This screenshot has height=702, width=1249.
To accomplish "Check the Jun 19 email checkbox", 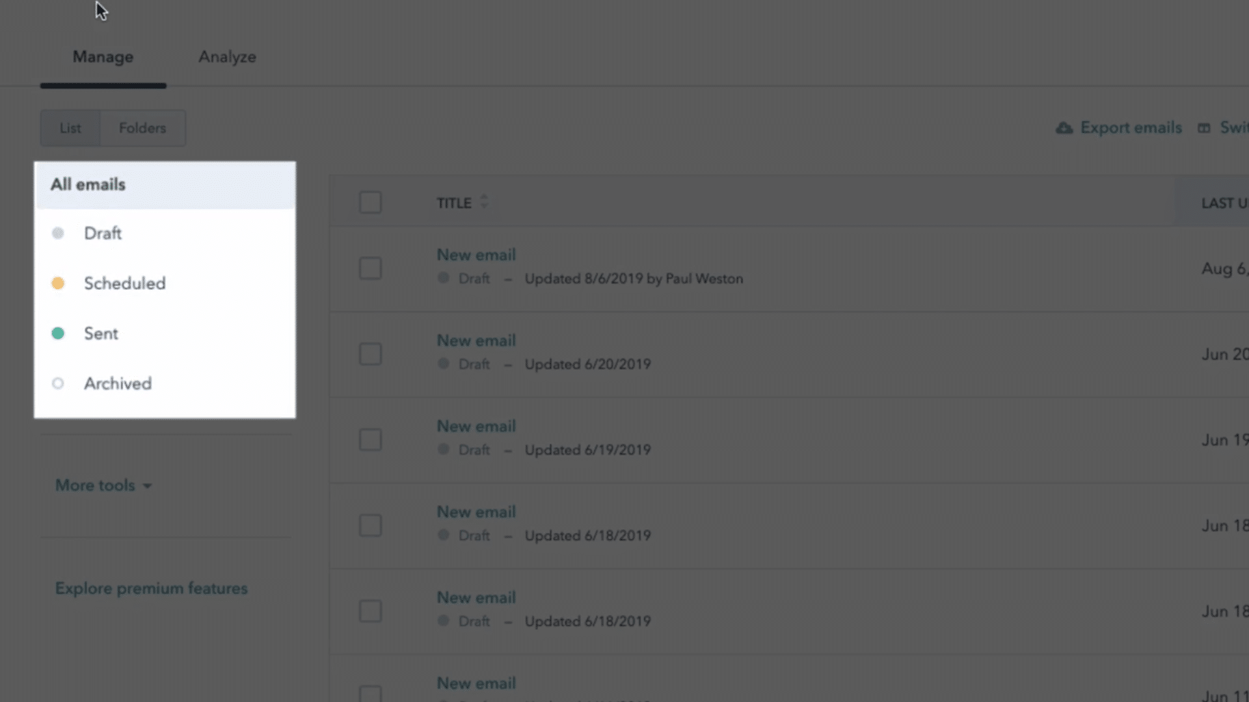I will pyautogui.click(x=371, y=439).
